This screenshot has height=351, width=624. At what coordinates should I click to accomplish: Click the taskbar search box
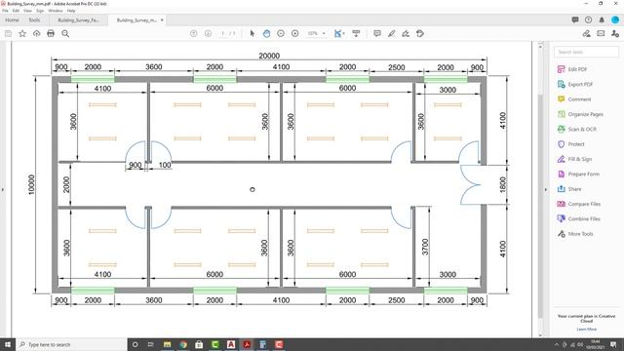71,344
